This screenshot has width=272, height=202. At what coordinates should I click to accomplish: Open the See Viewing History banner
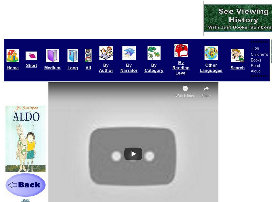pyautogui.click(x=238, y=18)
